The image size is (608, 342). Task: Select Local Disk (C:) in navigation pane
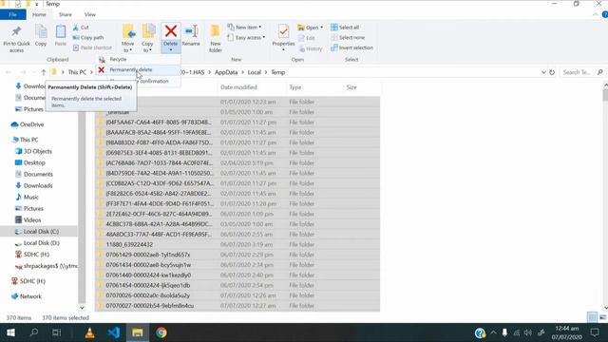coord(41,232)
